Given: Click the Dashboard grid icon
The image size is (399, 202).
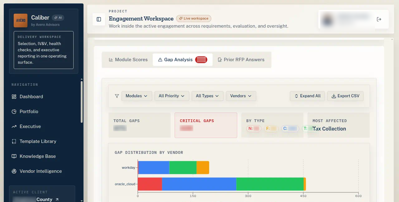Looking at the screenshot, I should 14,97.
